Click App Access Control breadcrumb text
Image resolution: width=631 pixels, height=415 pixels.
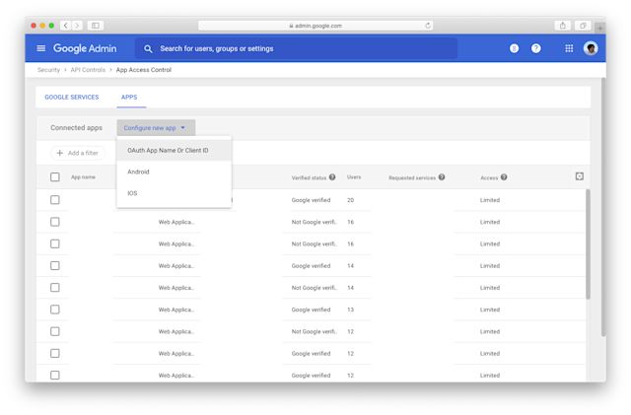(x=144, y=70)
